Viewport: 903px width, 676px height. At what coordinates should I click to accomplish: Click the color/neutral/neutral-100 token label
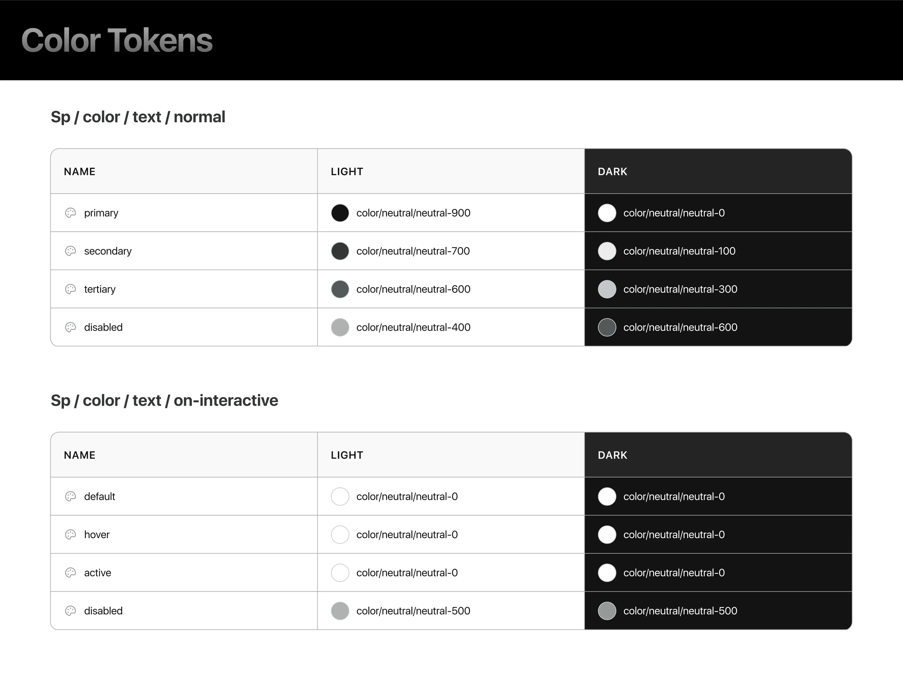click(679, 251)
